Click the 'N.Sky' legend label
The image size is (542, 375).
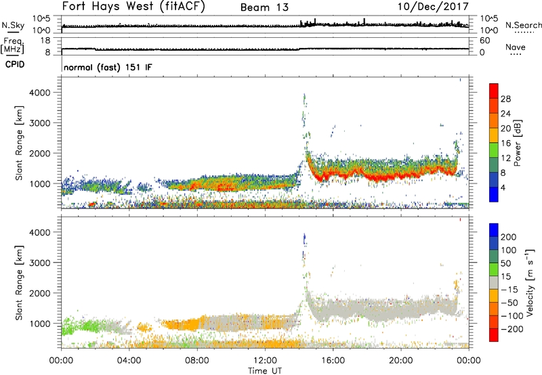13,25
